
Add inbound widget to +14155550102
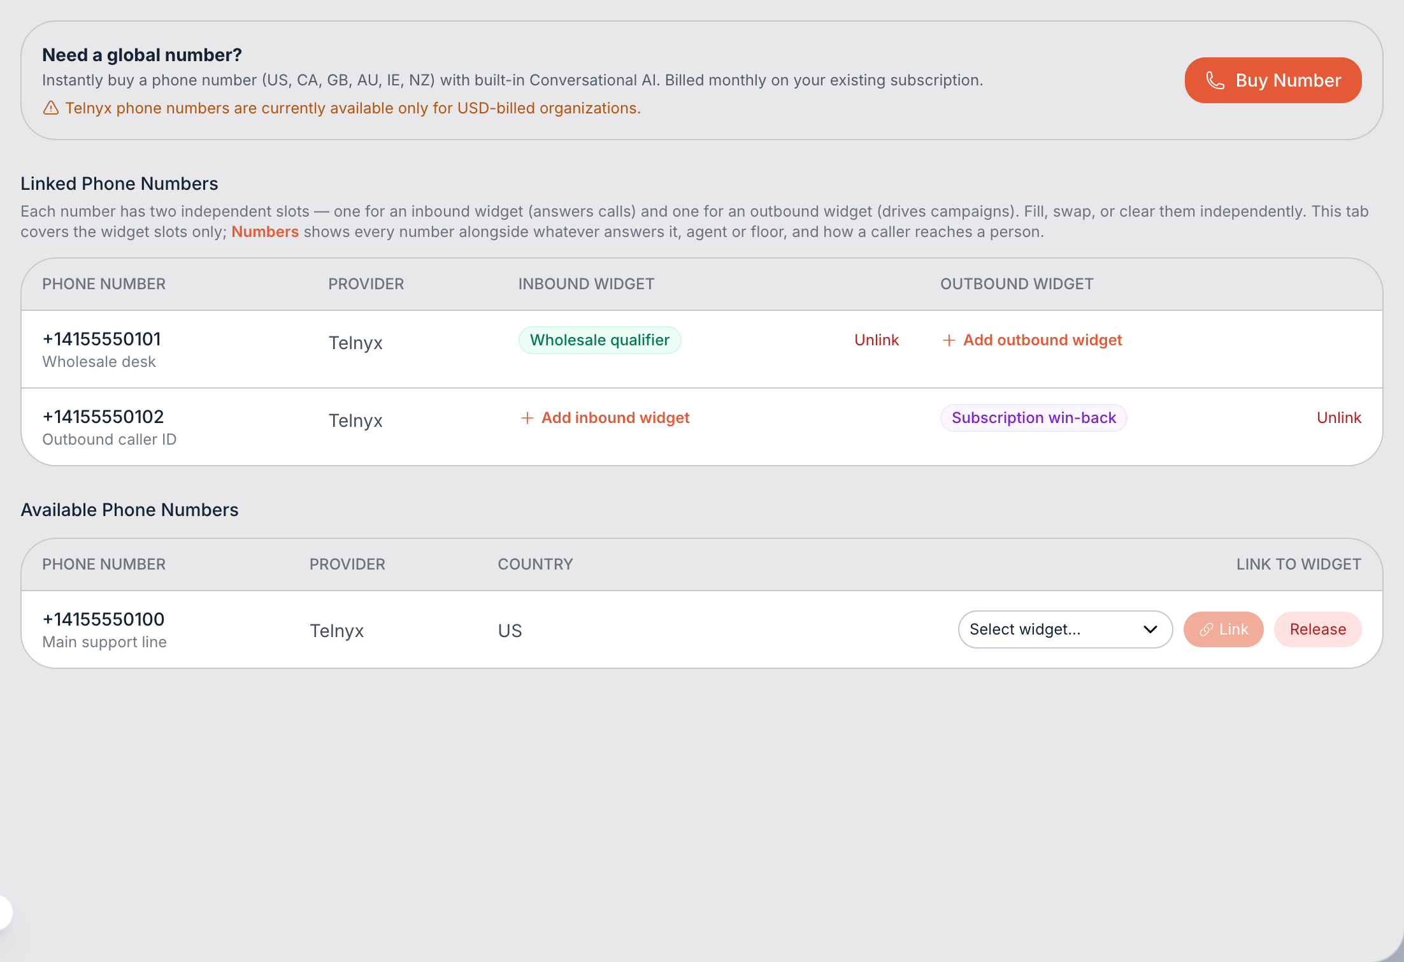click(605, 418)
